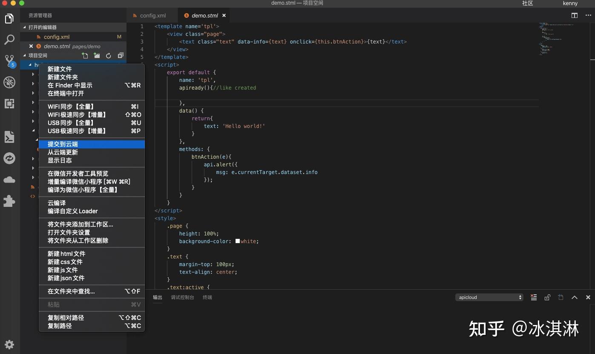Open the editor more actions ellipsis
This screenshot has width=595, height=354.
[x=588, y=15]
